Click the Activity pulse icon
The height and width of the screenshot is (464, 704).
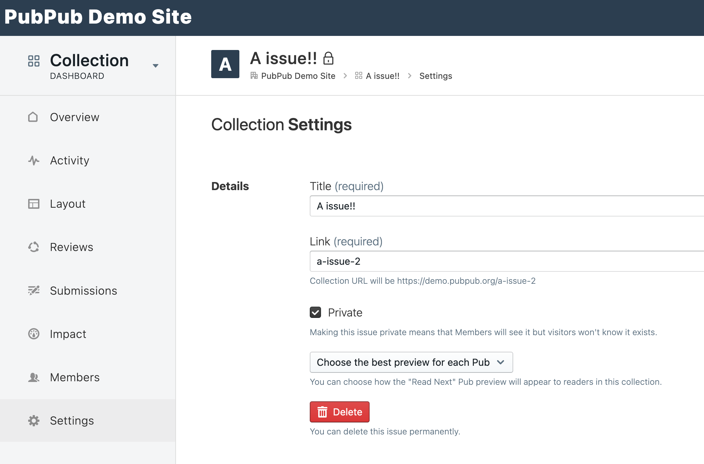click(33, 161)
